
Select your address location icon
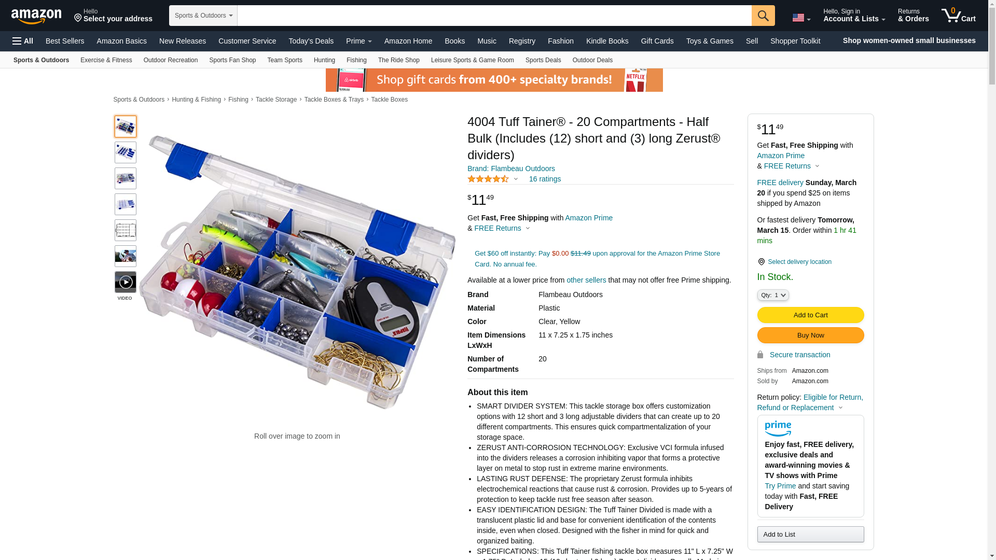[x=78, y=18]
